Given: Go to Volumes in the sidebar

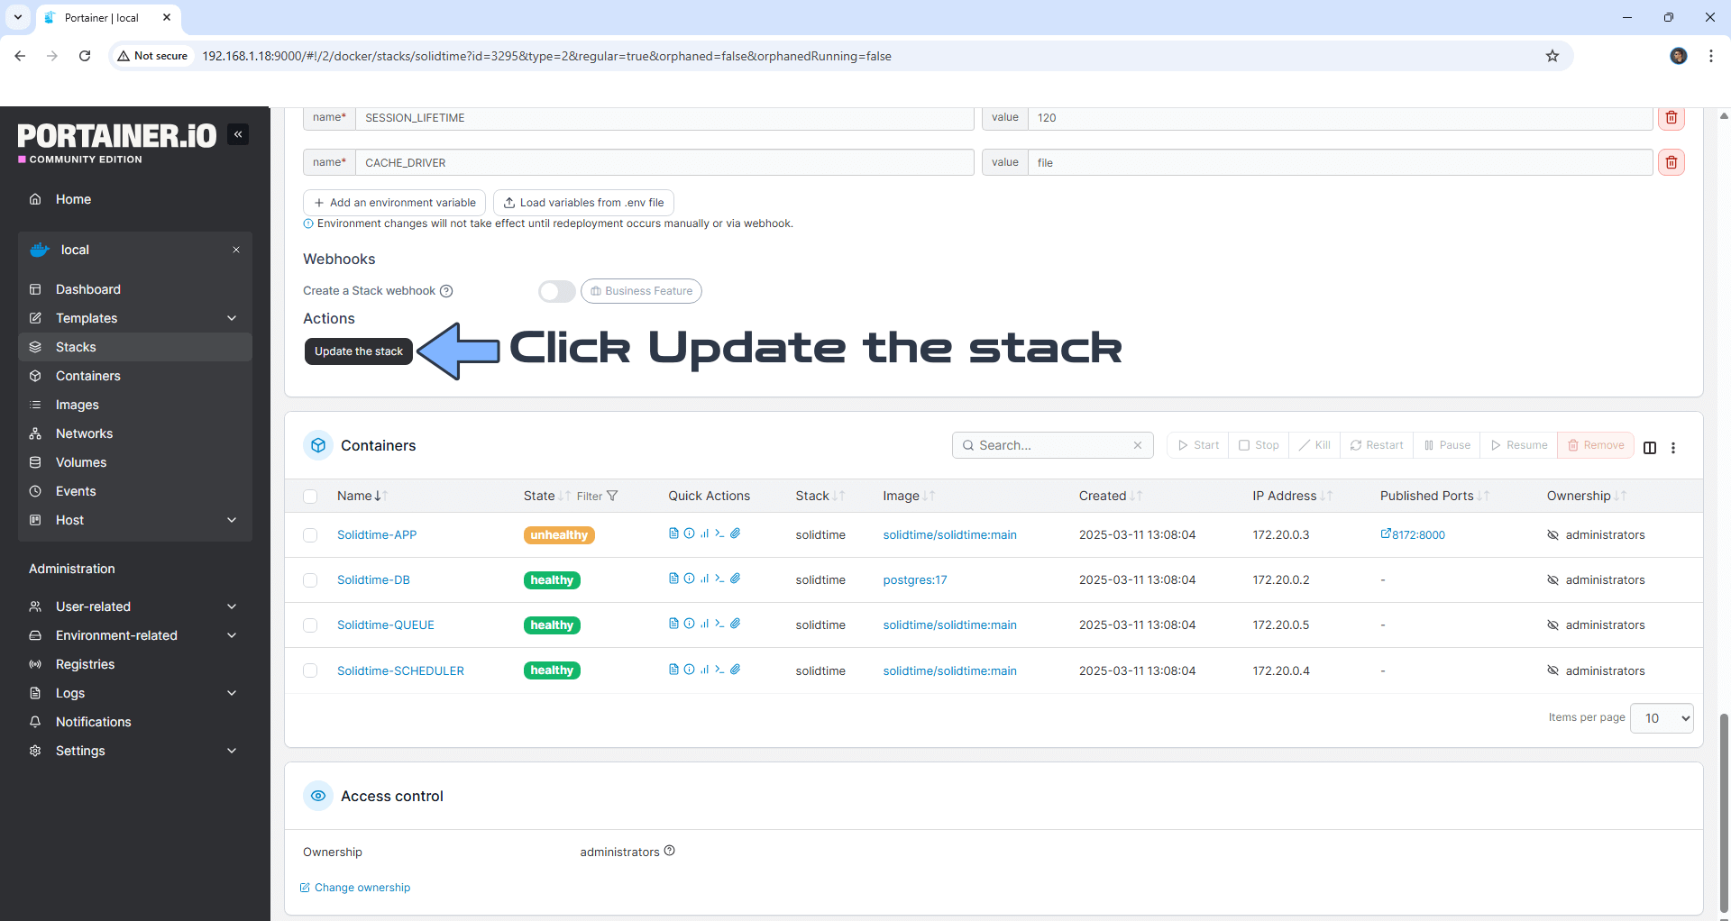Looking at the screenshot, I should 81,462.
